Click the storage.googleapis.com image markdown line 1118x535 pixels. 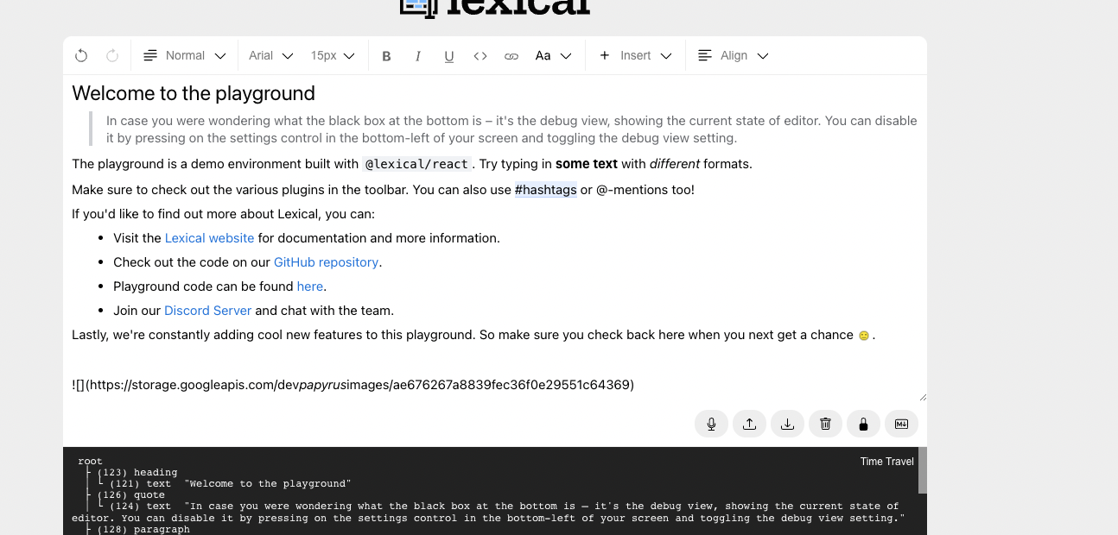pyautogui.click(x=353, y=385)
